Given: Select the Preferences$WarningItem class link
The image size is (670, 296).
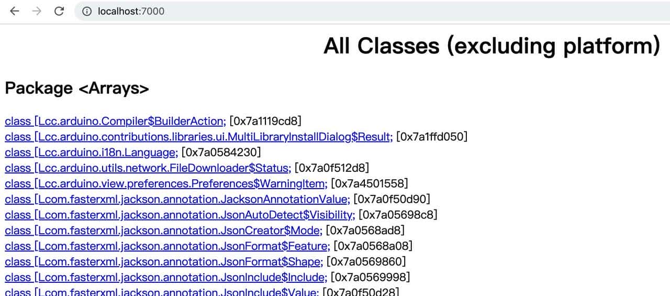Looking at the screenshot, I should (166, 184).
